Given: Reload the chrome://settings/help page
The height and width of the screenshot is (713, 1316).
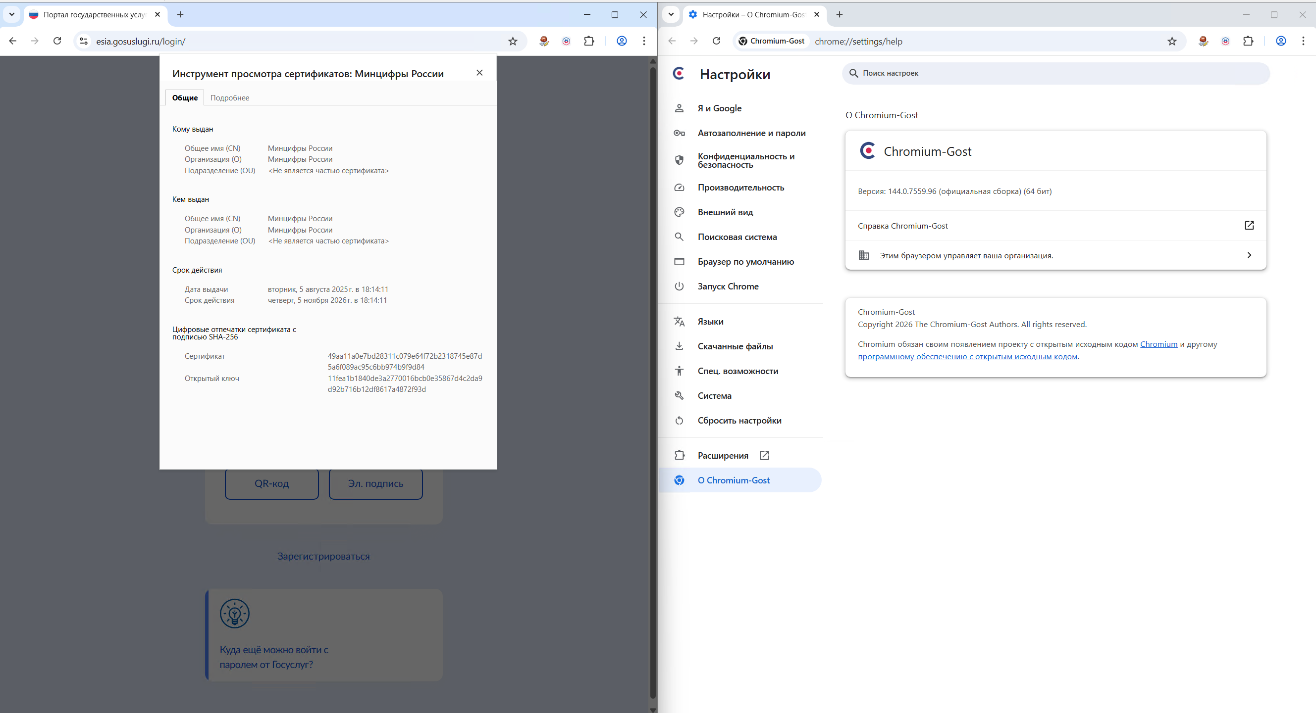Looking at the screenshot, I should (x=716, y=42).
